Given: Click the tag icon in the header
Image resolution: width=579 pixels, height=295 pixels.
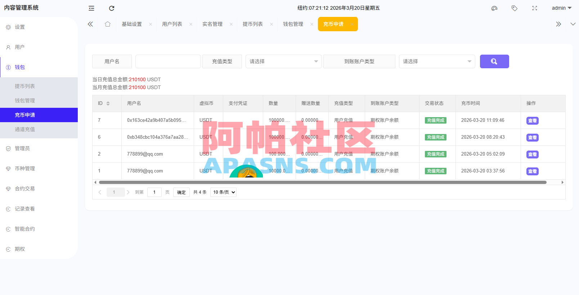Looking at the screenshot, I should click(515, 8).
